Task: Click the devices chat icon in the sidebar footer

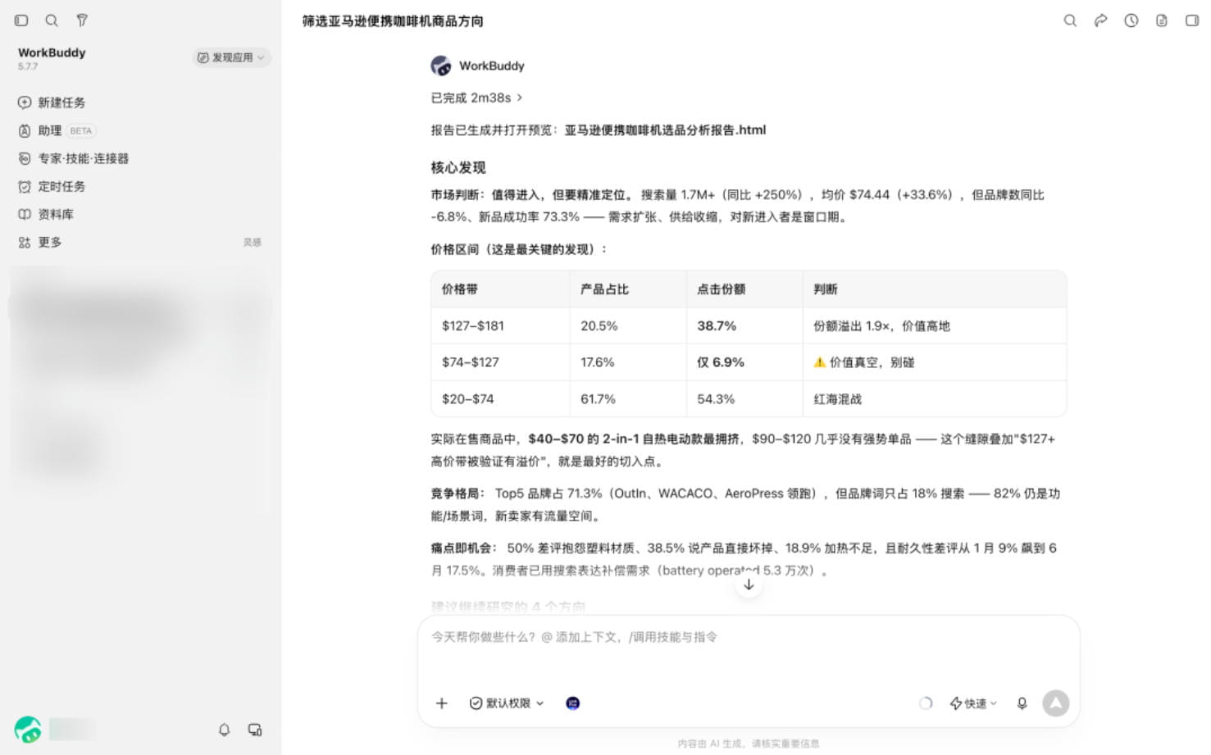Action: (x=255, y=730)
